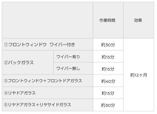Select the ②バックガラス cell
The height and width of the screenshot is (114, 157).
click(x=28, y=62)
